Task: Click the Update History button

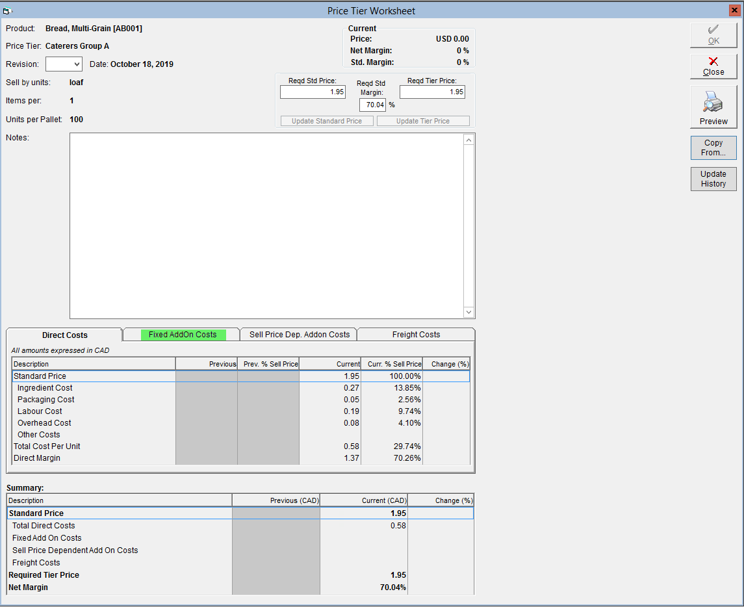Action: pyautogui.click(x=713, y=179)
